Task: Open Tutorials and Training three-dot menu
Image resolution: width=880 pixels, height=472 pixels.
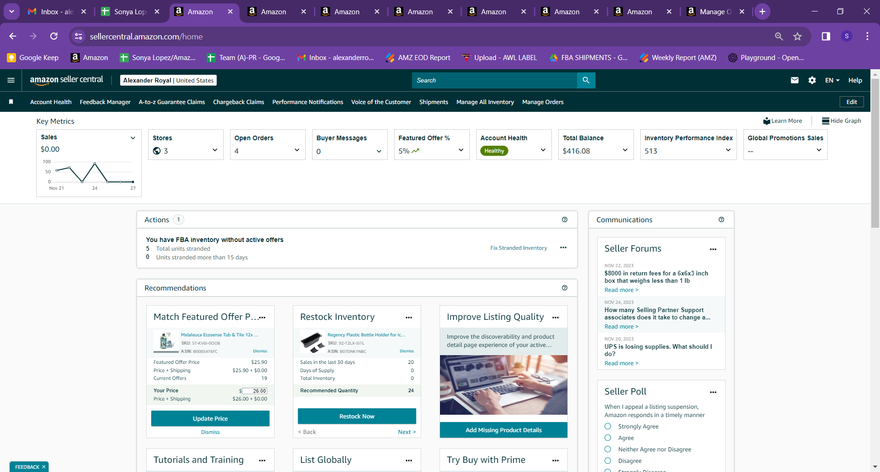Action: tap(262, 461)
